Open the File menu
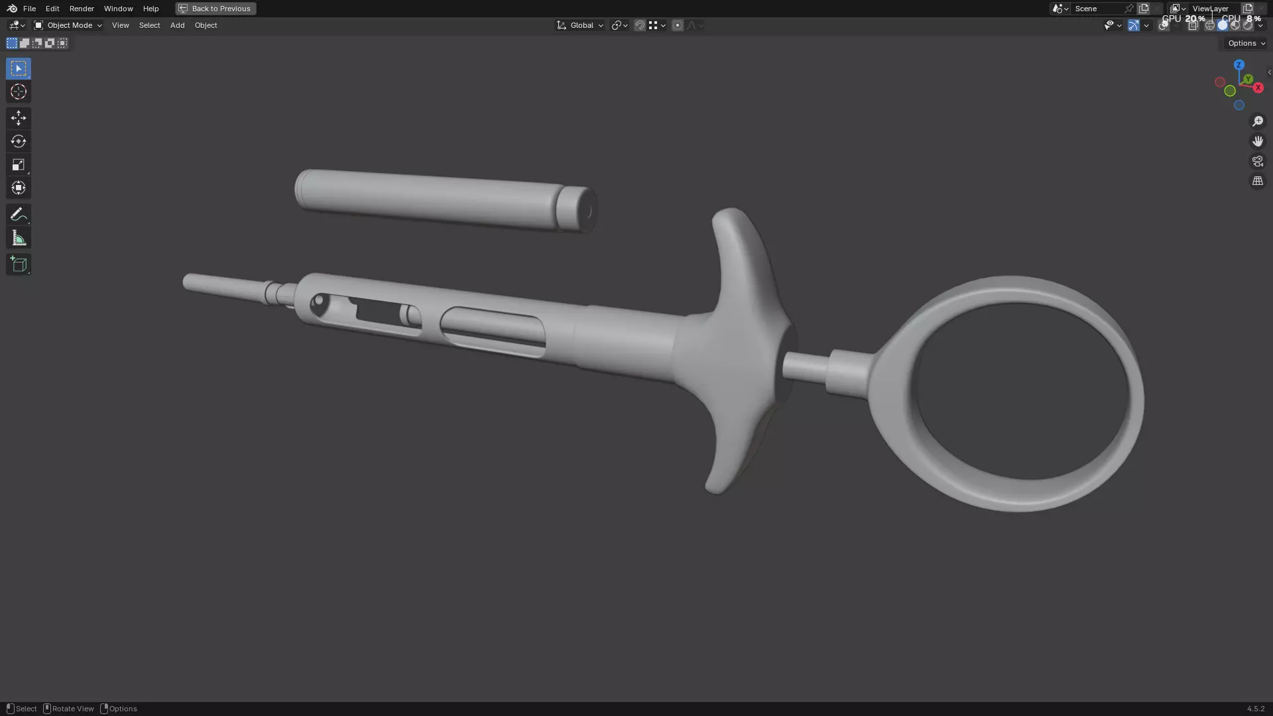Image resolution: width=1273 pixels, height=716 pixels. (29, 9)
